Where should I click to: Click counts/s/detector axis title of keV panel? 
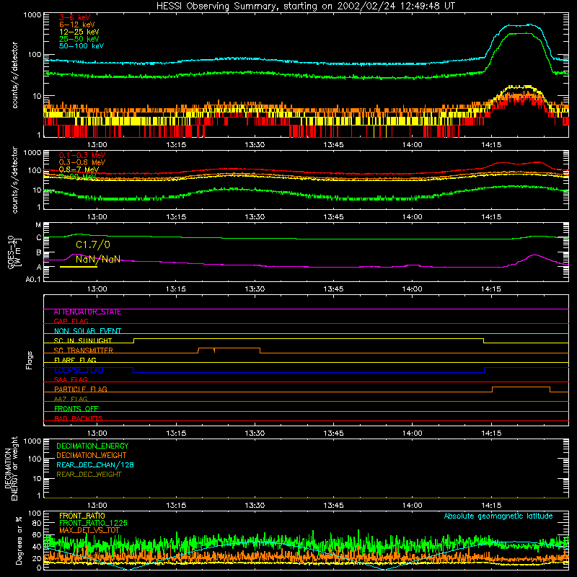click(15, 75)
